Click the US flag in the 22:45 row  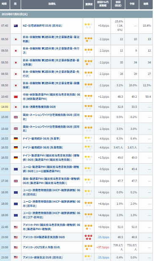[16, 227]
